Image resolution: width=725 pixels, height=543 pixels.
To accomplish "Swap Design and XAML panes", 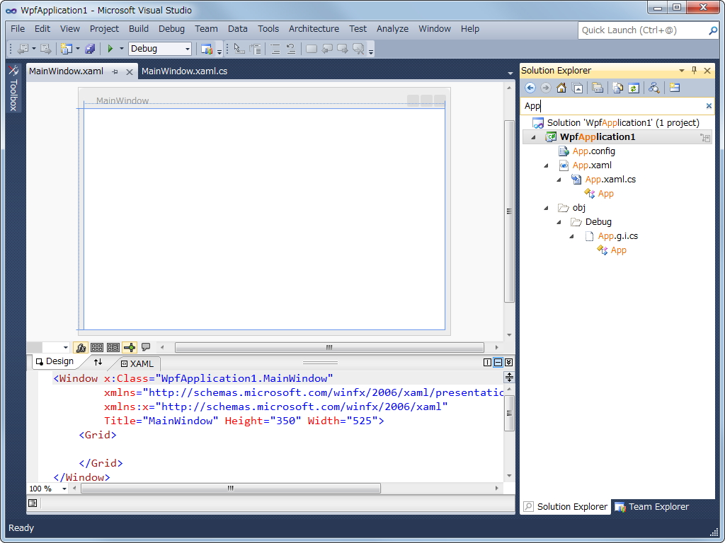I will pyautogui.click(x=98, y=362).
